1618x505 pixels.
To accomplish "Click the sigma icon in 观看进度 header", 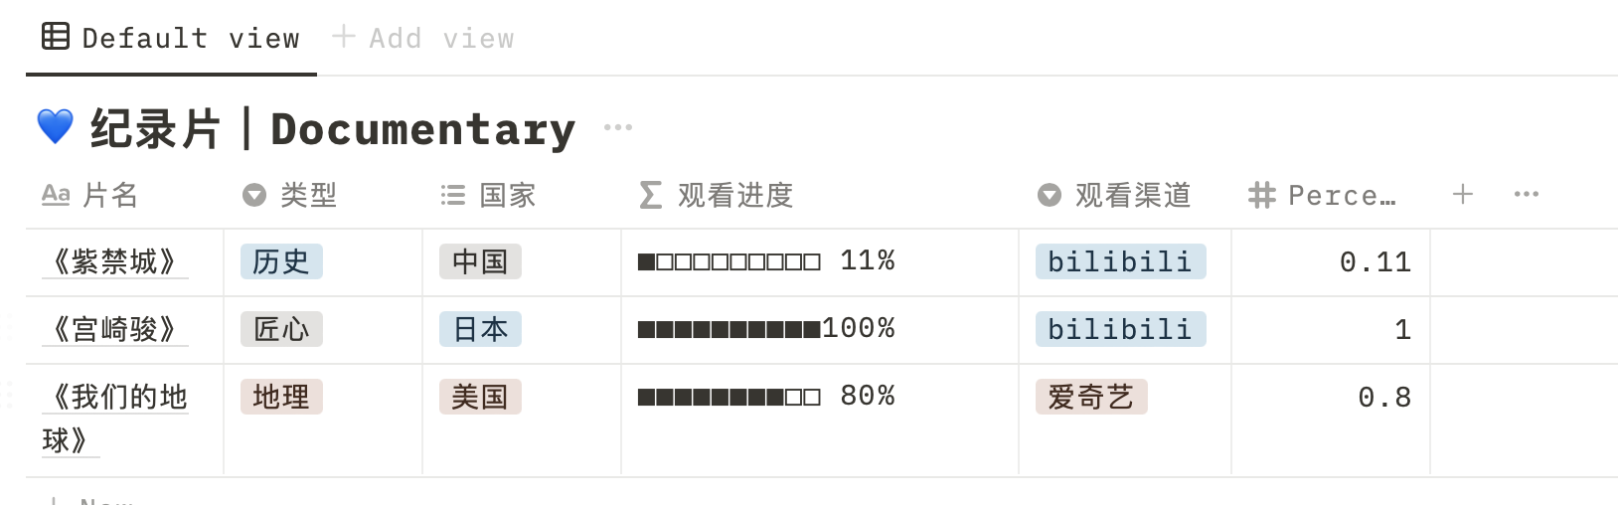I will (x=651, y=195).
